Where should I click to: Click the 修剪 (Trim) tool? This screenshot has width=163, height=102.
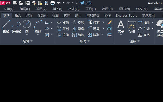tap(93, 22)
